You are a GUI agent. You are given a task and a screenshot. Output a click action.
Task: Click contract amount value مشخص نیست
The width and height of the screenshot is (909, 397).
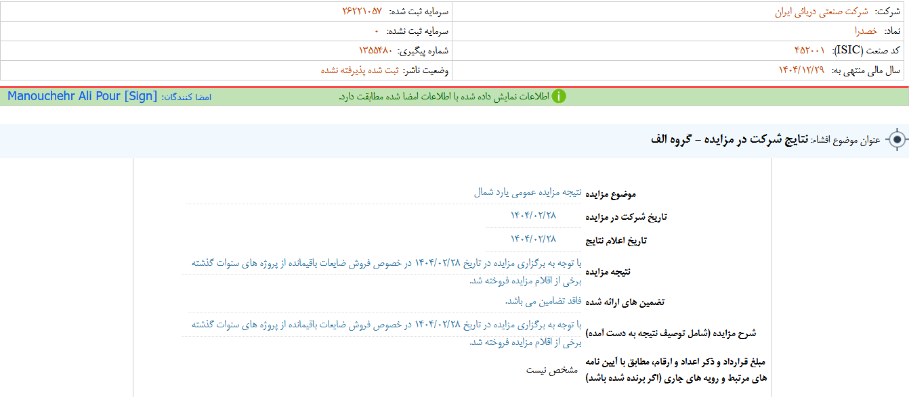pos(552,370)
